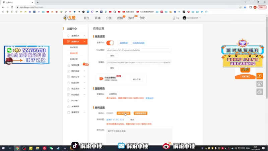Open the 查看说明 link
Viewport: 268px width, 151px height.
pyautogui.click(x=149, y=98)
